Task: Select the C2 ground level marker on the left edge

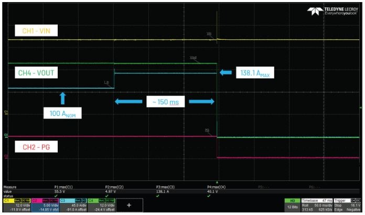Action: pyautogui.click(x=6, y=156)
